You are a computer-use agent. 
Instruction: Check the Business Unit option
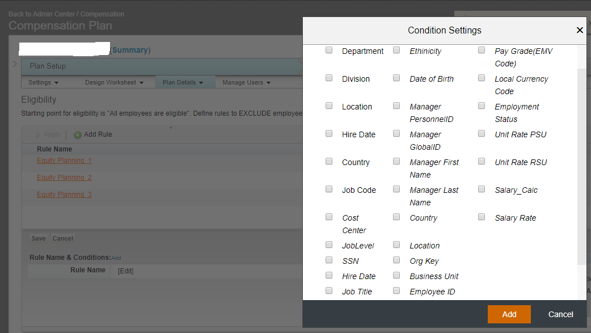[396, 275]
